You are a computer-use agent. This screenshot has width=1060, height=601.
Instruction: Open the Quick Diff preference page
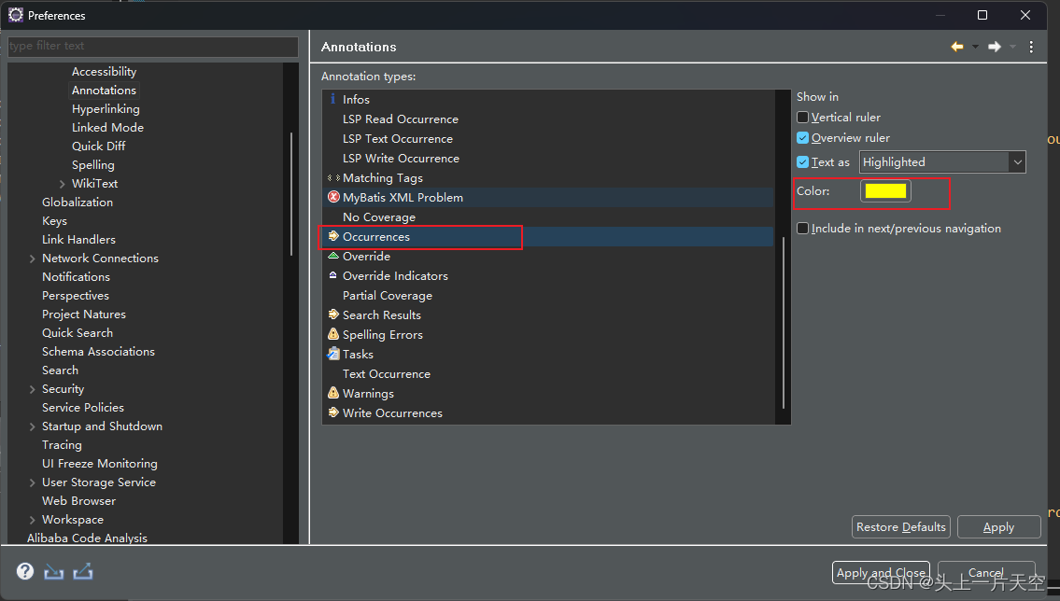[99, 146]
